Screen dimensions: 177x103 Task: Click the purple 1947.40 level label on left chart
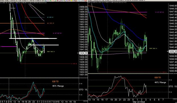pyautogui.click(x=58, y=33)
